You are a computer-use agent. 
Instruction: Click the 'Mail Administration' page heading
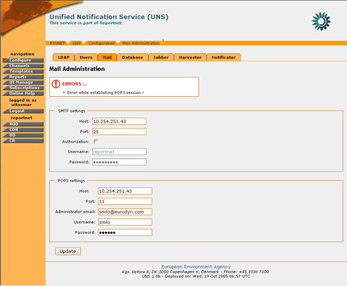[77, 69]
